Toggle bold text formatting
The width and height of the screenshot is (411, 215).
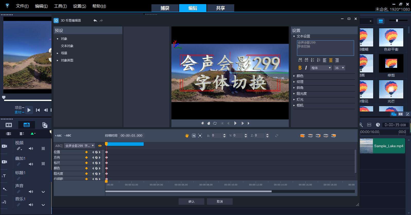300,68
